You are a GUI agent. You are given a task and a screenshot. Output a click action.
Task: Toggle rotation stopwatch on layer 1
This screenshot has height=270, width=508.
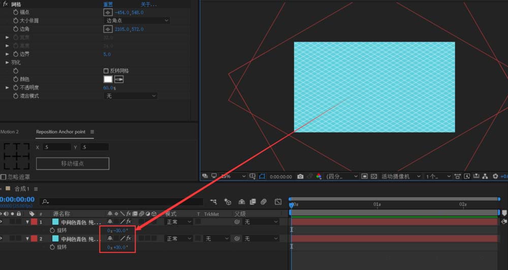click(52, 230)
